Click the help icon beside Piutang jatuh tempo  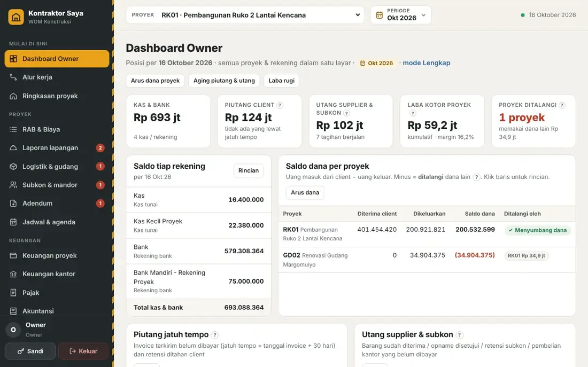tap(215, 335)
